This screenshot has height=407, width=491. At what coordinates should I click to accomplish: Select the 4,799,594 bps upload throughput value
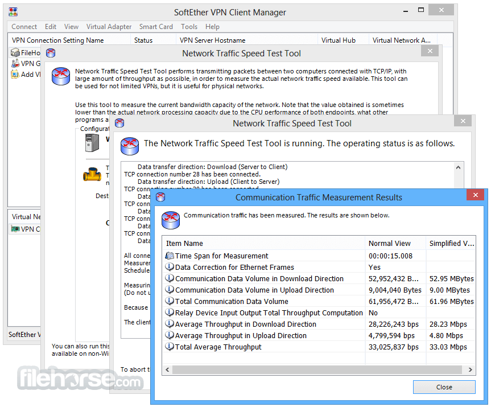tap(391, 335)
